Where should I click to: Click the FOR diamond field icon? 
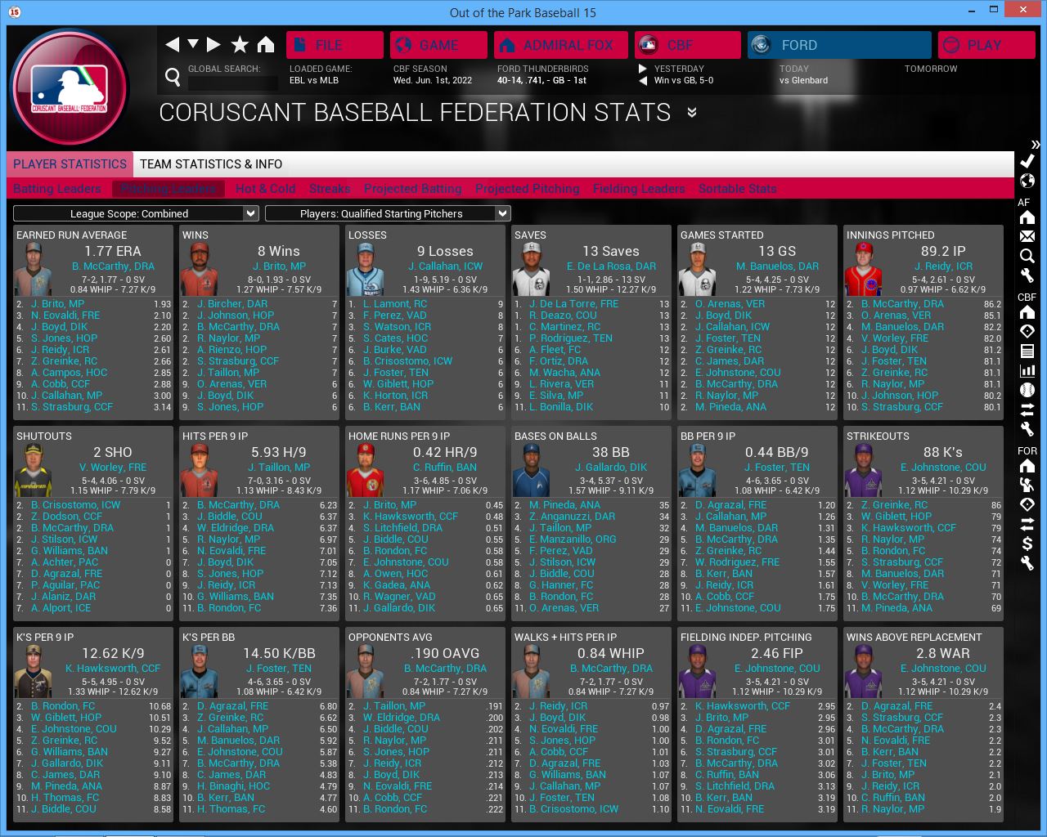click(1027, 504)
